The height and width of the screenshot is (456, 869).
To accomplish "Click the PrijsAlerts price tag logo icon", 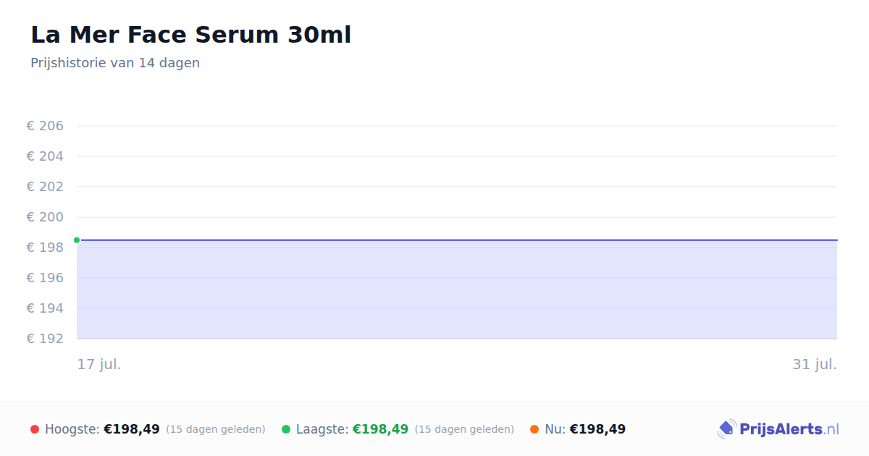I will click(726, 429).
